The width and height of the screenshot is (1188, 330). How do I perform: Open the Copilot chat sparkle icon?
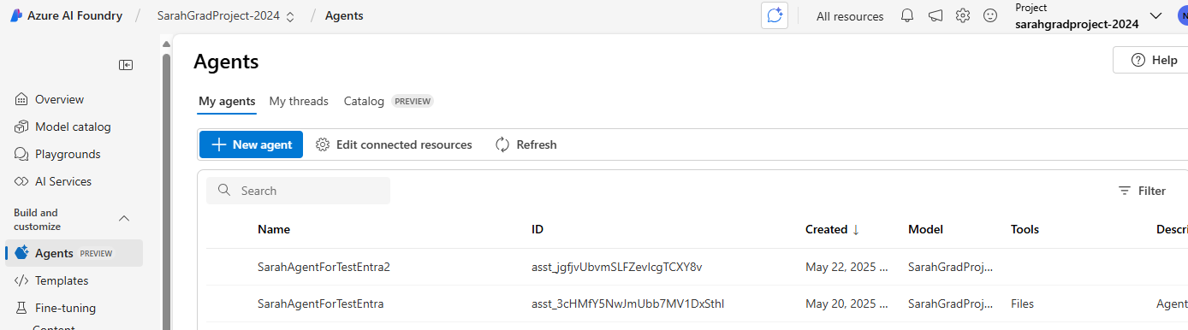(x=775, y=15)
